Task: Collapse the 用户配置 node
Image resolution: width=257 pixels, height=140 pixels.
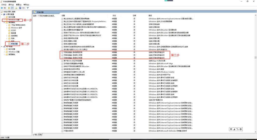Action: tap(2, 46)
